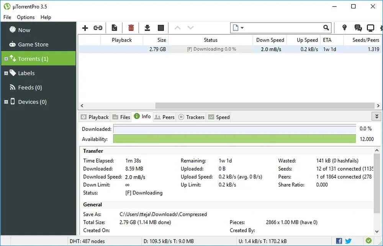Open the Options menu
The height and width of the screenshot is (246, 383).
[26, 17]
